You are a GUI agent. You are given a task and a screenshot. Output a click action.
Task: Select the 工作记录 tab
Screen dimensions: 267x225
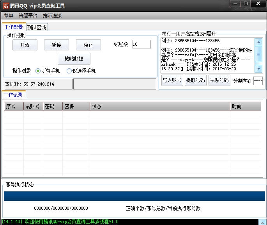pyautogui.click(x=13, y=95)
